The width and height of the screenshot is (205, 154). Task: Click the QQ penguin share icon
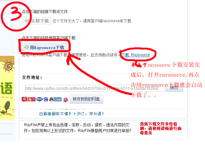pyautogui.click(x=51, y=99)
